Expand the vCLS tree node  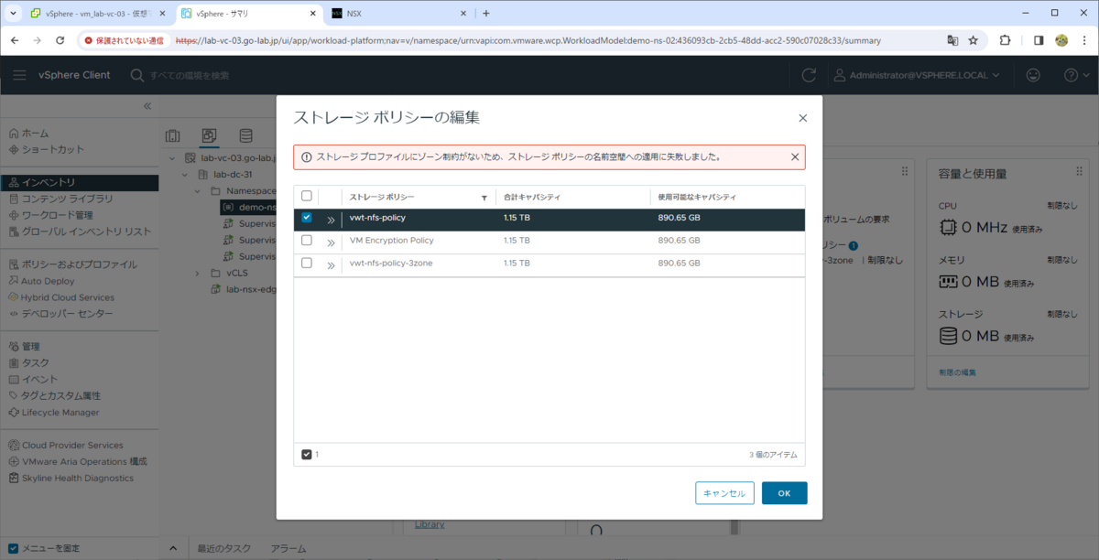click(x=197, y=274)
